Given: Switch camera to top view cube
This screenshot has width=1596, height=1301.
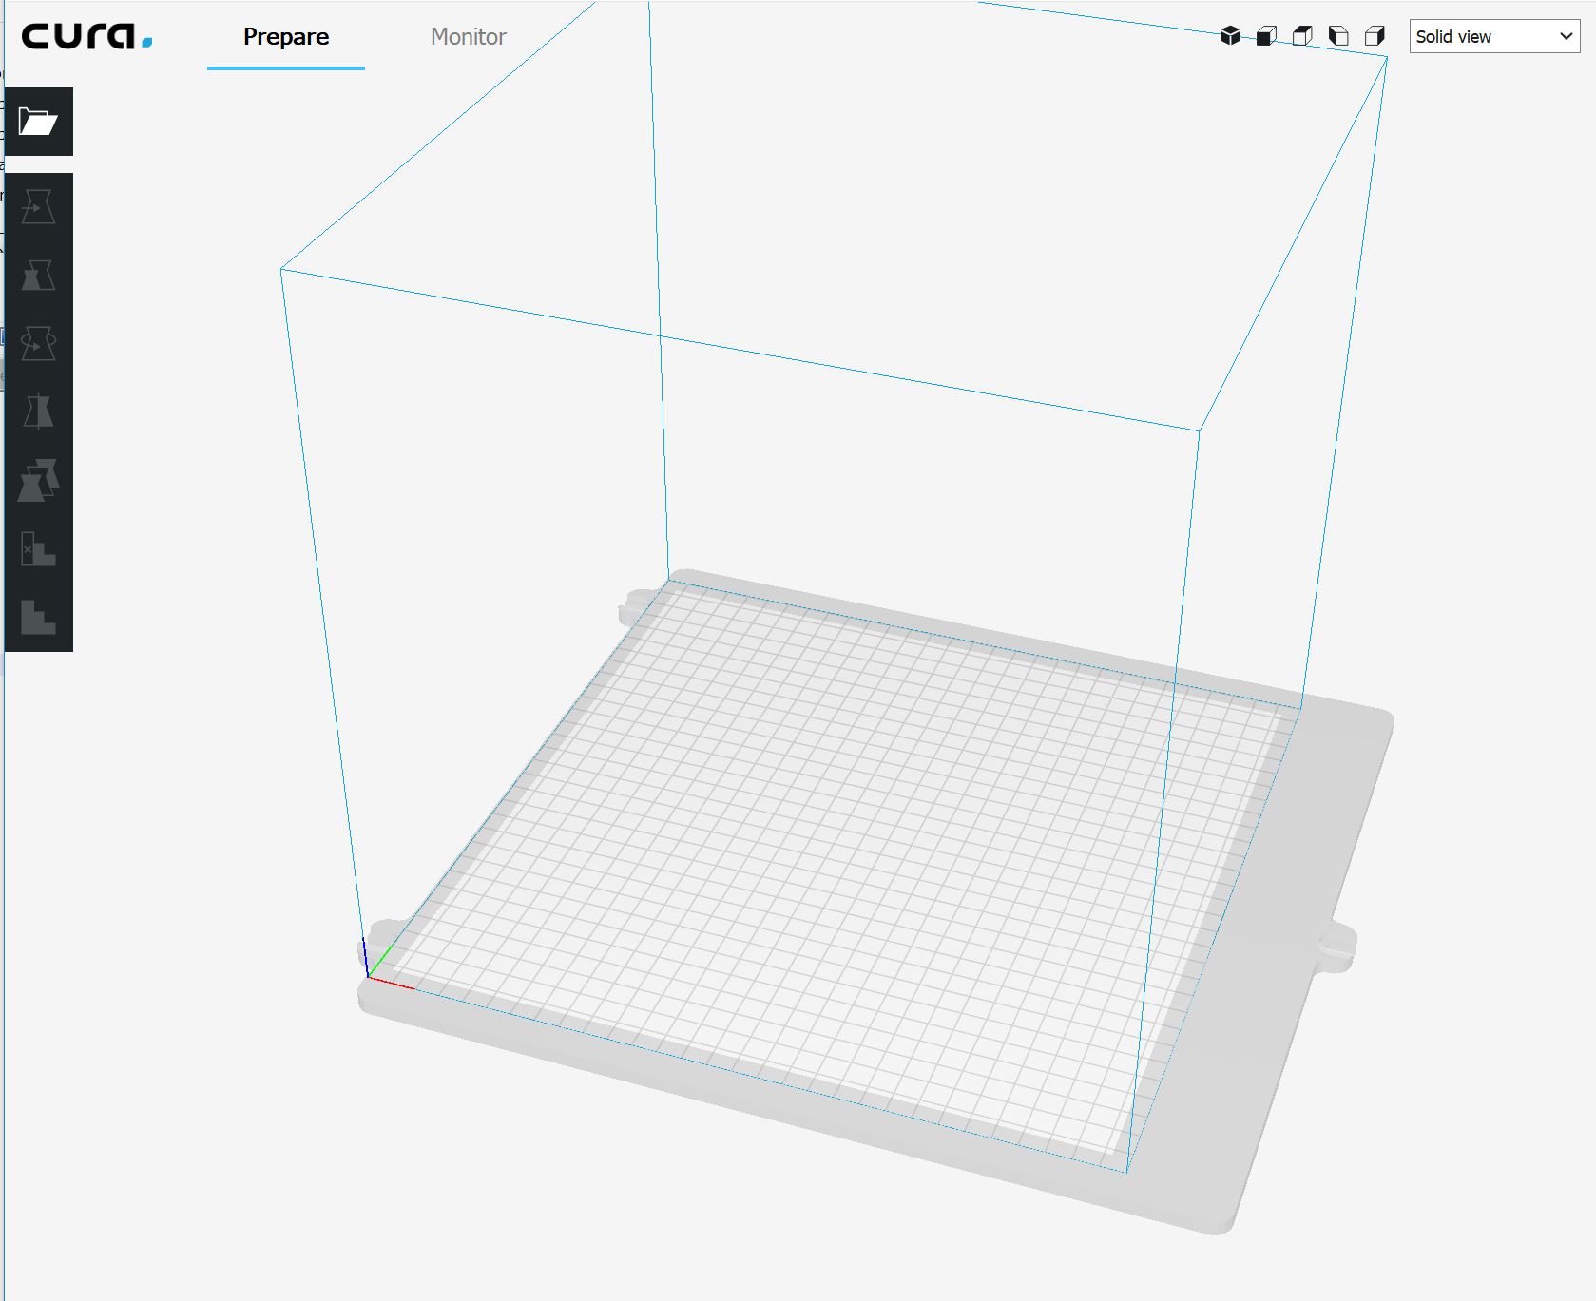Looking at the screenshot, I should [1302, 36].
